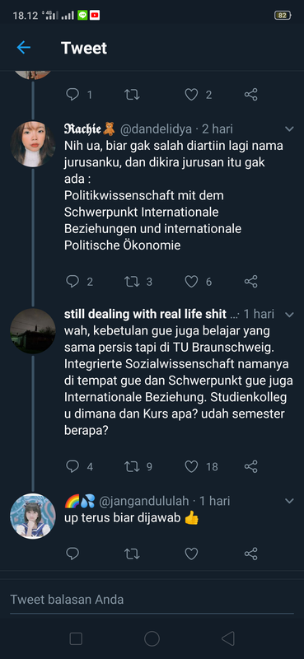Viewport: 304px width, 659px height.
Task: Tap Android home circle button
Action: (x=152, y=639)
